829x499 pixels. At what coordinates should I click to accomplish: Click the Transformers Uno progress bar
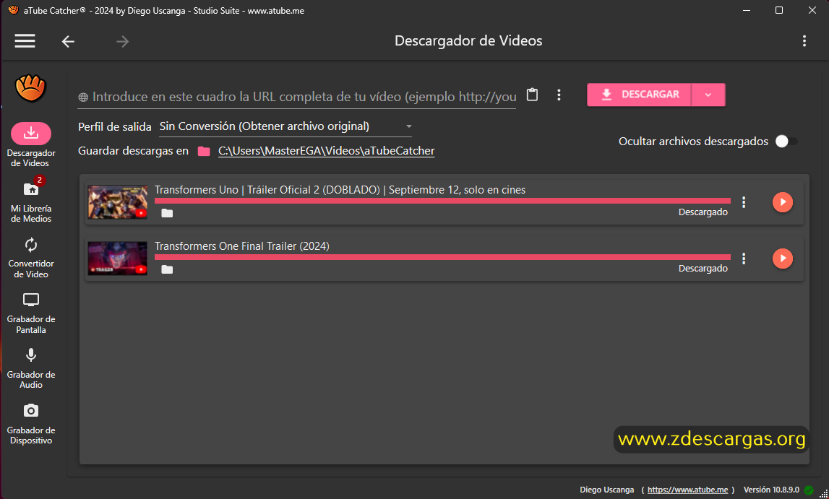click(x=442, y=201)
